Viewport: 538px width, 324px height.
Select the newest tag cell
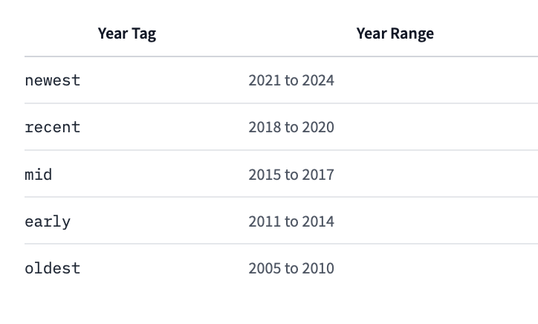pos(52,80)
